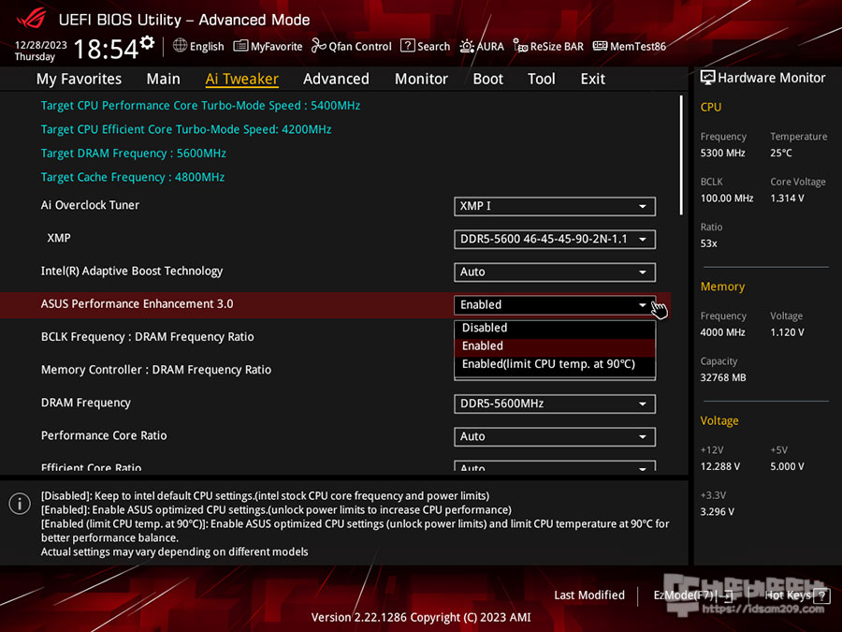842x632 pixels.
Task: Click the ReSize BAR icon
Action: pyautogui.click(x=520, y=46)
